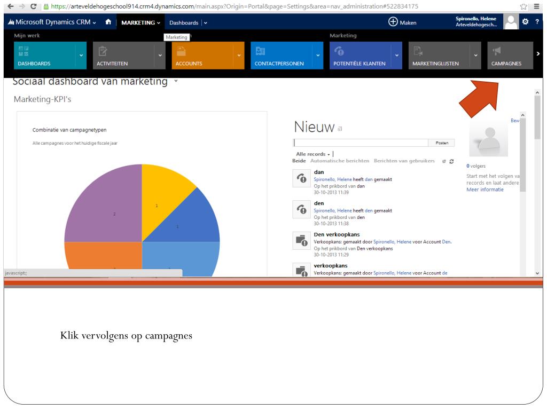The width and height of the screenshot is (547, 410).
Task: Open the MARKETINGLIJSTEN tile
Action: click(x=439, y=56)
